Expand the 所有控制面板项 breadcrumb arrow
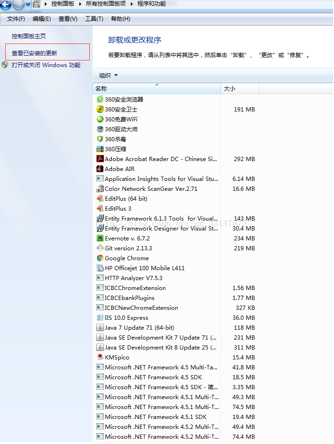Screen dimensions: 334x444 (132, 4)
